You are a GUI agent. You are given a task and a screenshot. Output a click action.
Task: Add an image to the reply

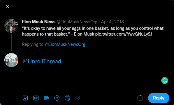25,98
